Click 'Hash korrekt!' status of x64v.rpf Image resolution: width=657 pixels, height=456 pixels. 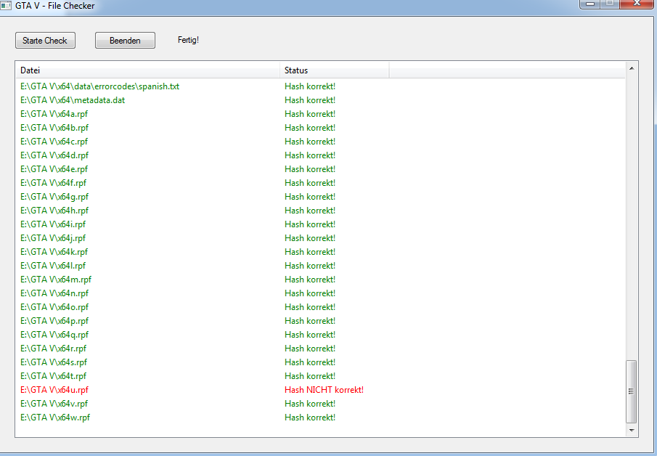[x=310, y=404]
